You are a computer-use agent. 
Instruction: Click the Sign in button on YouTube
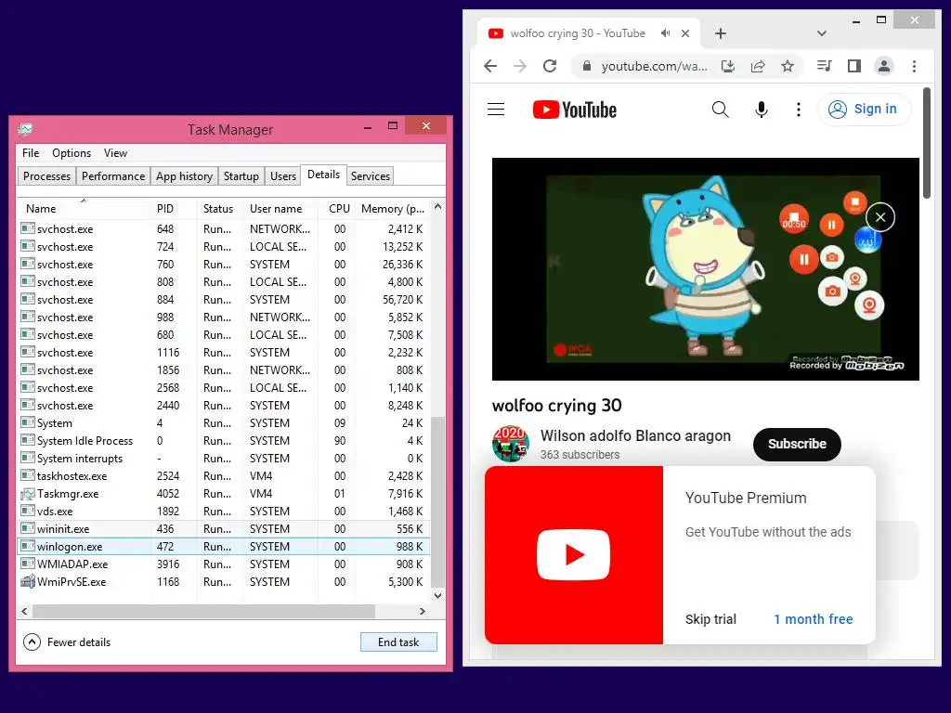click(x=865, y=110)
